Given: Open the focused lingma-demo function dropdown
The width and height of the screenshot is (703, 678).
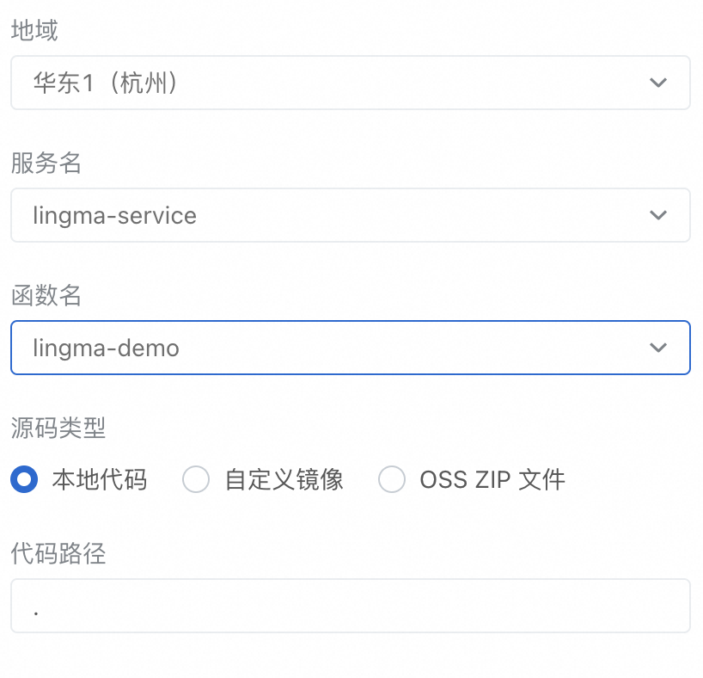Looking at the screenshot, I should (x=344, y=348).
